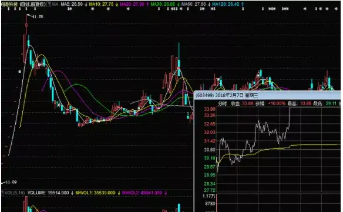Screen dimensions: 343x212
Task: Select the 30.80 price axis label
Action: [x=210, y=150]
